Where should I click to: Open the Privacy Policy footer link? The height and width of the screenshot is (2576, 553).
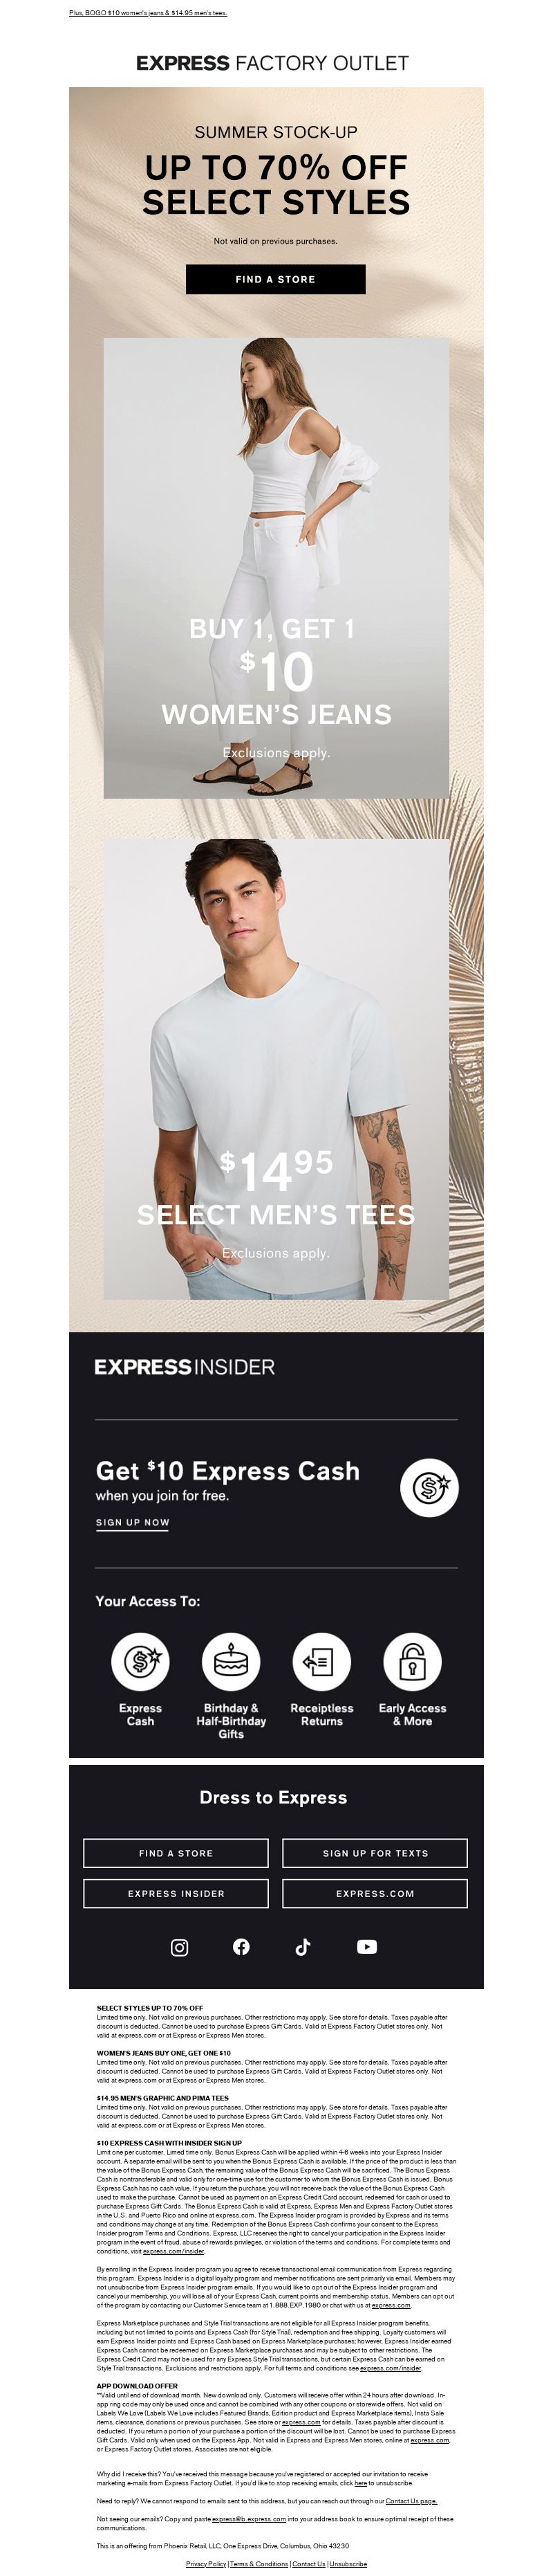coord(205,2564)
